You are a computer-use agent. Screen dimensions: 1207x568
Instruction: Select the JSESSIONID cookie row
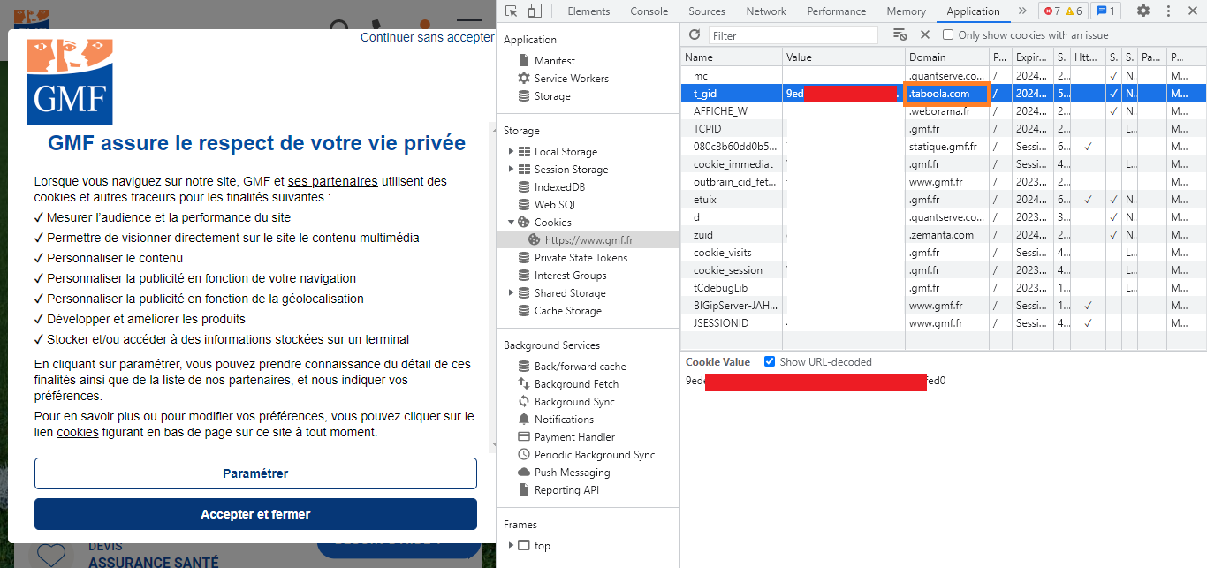click(944, 323)
